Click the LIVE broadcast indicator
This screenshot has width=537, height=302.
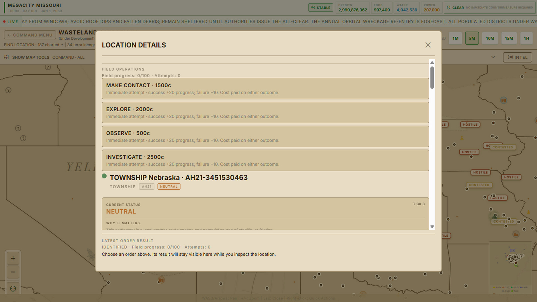pyautogui.click(x=11, y=22)
